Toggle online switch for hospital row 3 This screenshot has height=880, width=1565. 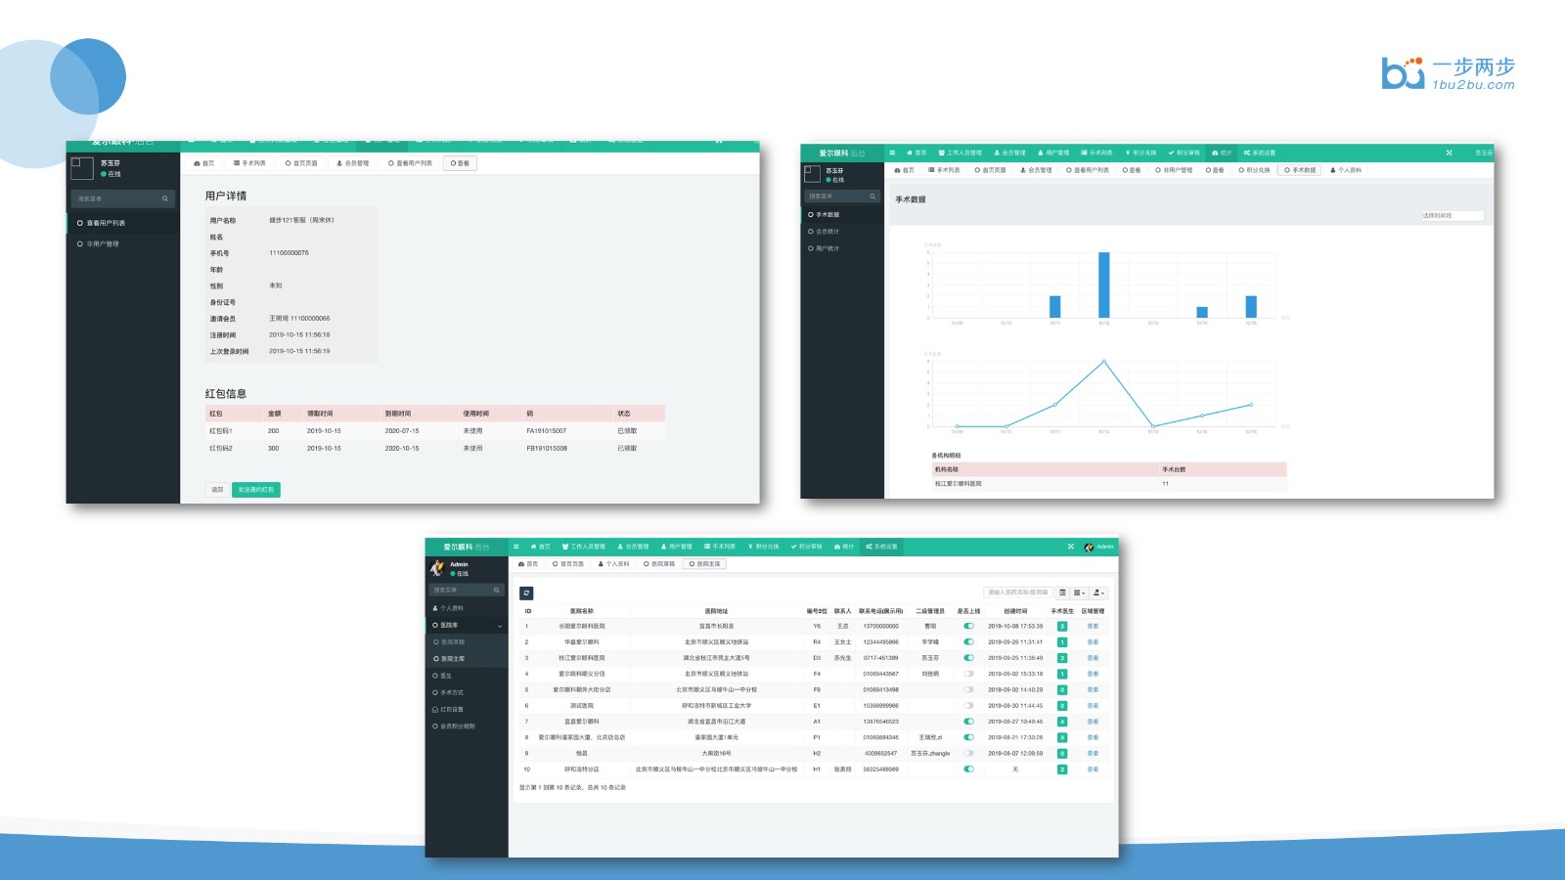pyautogui.click(x=968, y=658)
